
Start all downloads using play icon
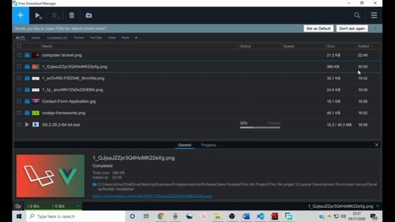38,15
